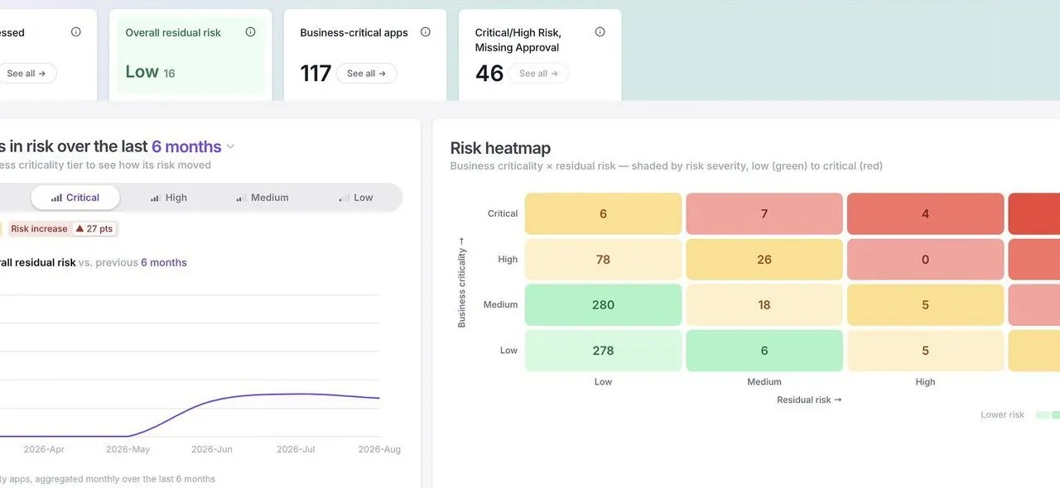Select the Medium criticality tab

263,198
